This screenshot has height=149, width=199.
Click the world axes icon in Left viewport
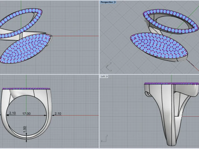[104, 139]
